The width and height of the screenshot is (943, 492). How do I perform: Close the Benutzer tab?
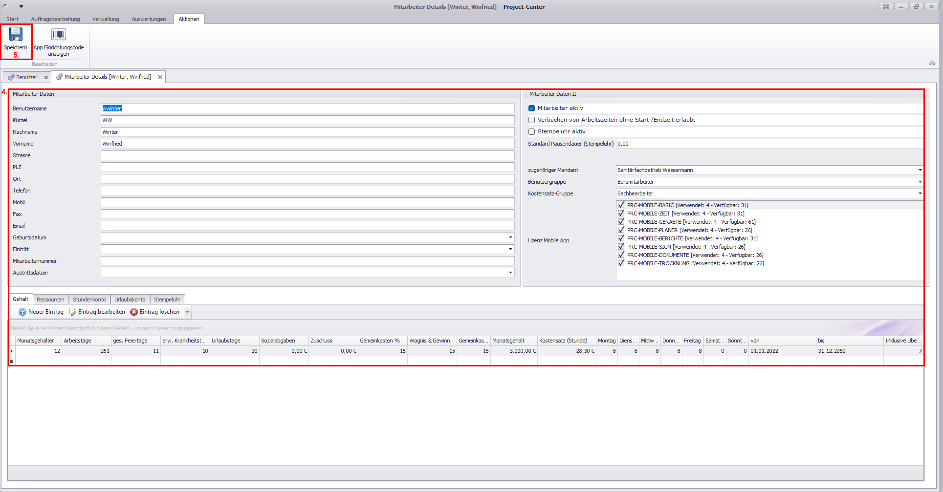pos(46,77)
